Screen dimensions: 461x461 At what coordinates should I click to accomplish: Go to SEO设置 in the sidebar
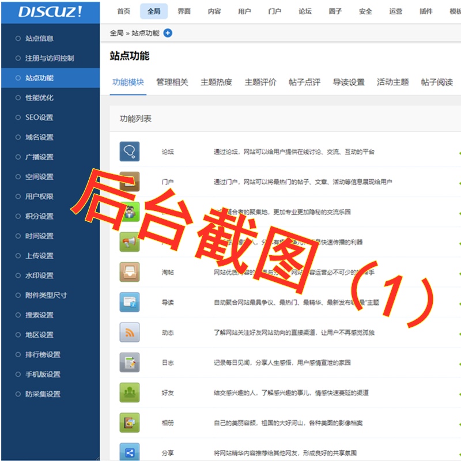point(39,118)
